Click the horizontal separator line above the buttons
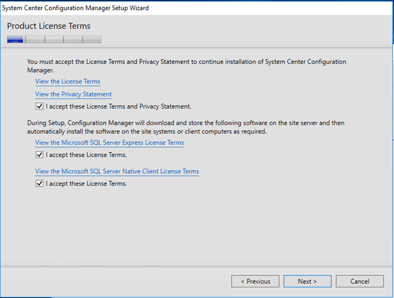 (x=197, y=266)
